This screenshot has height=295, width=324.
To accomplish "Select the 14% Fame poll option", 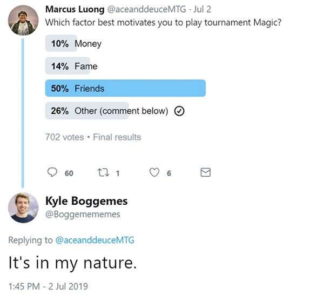I will (72, 66).
